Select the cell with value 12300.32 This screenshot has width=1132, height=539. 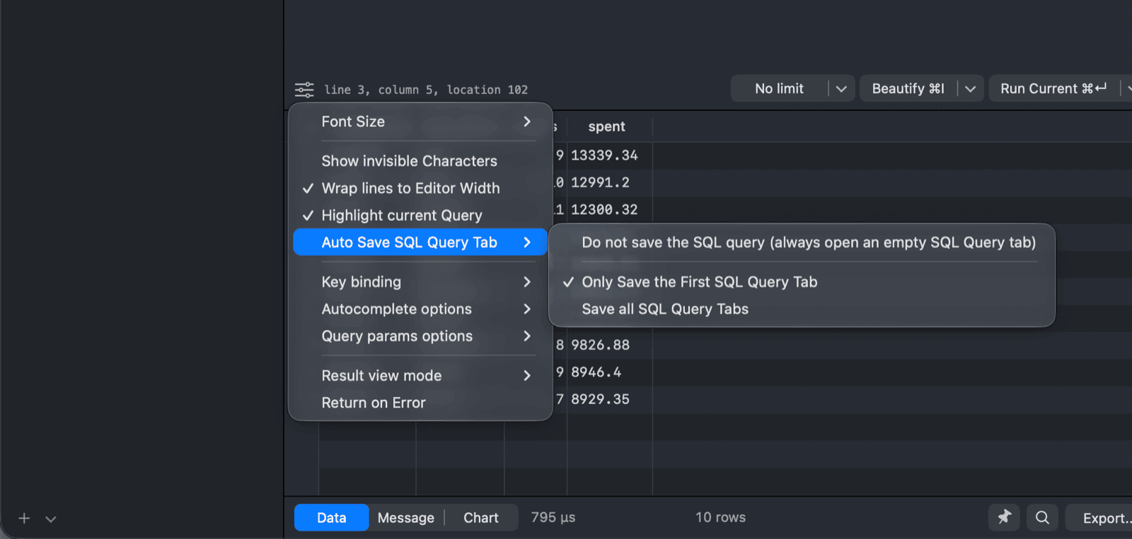click(x=609, y=210)
